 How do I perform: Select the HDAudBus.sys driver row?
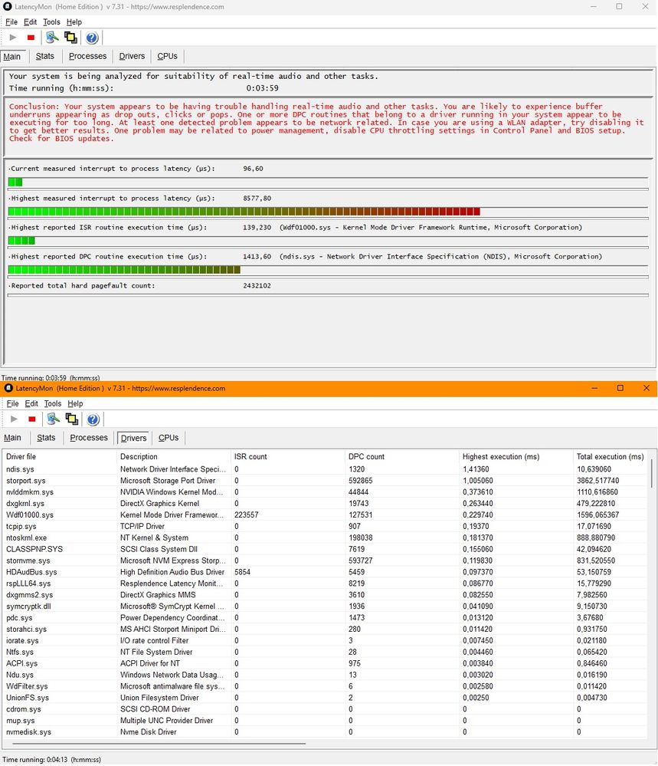coord(325,572)
